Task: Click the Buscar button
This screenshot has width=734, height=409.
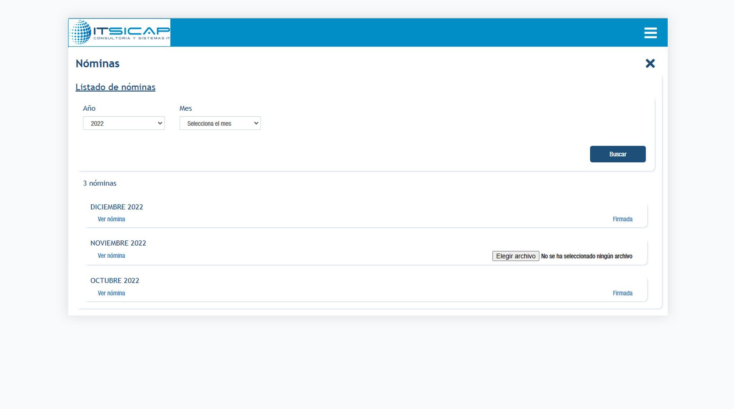Action: pos(618,154)
